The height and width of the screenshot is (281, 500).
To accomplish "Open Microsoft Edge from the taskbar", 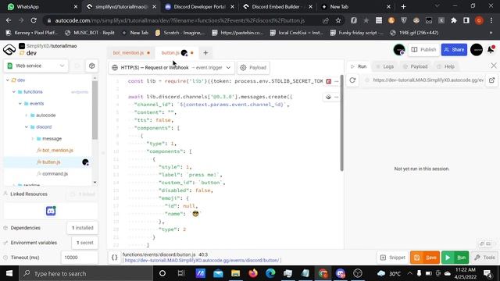I will click(x=270, y=273).
